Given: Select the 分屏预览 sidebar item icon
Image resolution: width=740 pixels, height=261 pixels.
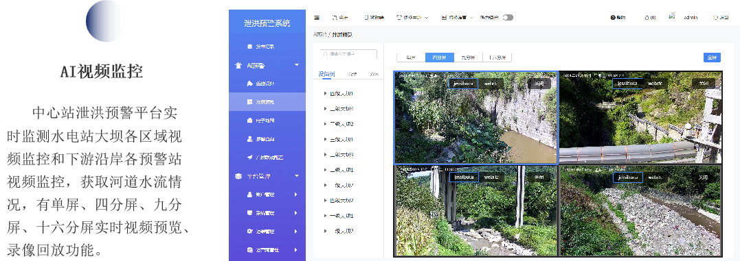Looking at the screenshot, I should [250, 101].
